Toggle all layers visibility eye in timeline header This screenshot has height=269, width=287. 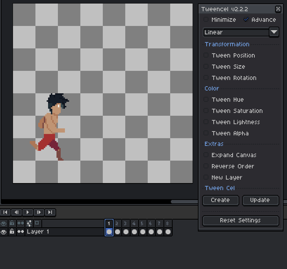click(4, 223)
